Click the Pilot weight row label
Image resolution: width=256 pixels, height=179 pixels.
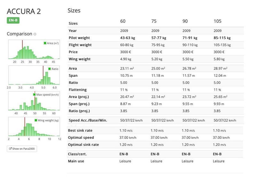(79, 38)
